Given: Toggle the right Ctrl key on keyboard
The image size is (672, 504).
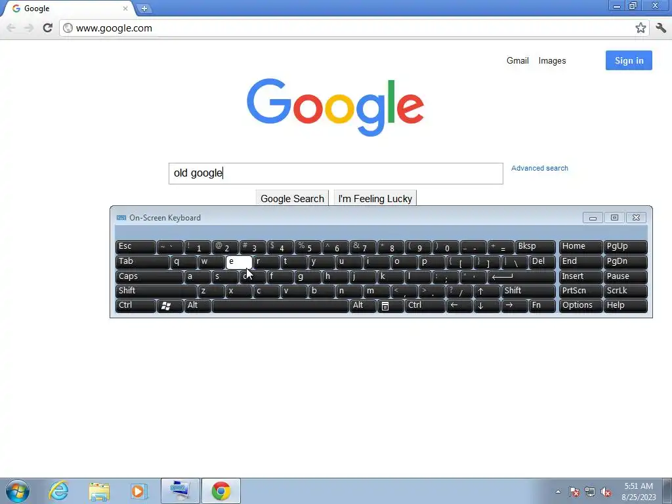Looking at the screenshot, I should (x=425, y=306).
